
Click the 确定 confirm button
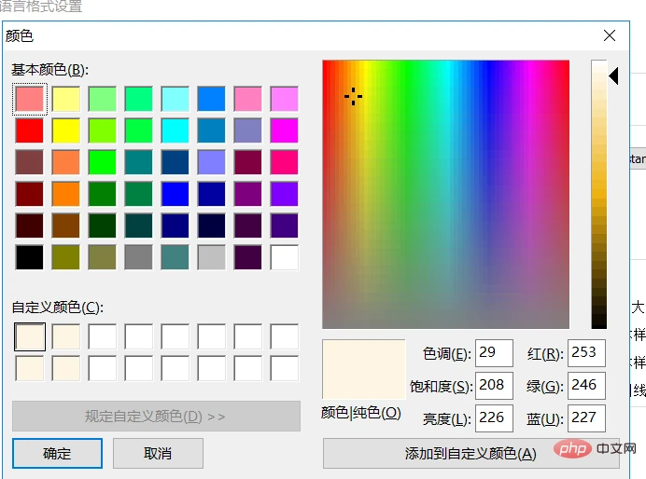tap(57, 454)
